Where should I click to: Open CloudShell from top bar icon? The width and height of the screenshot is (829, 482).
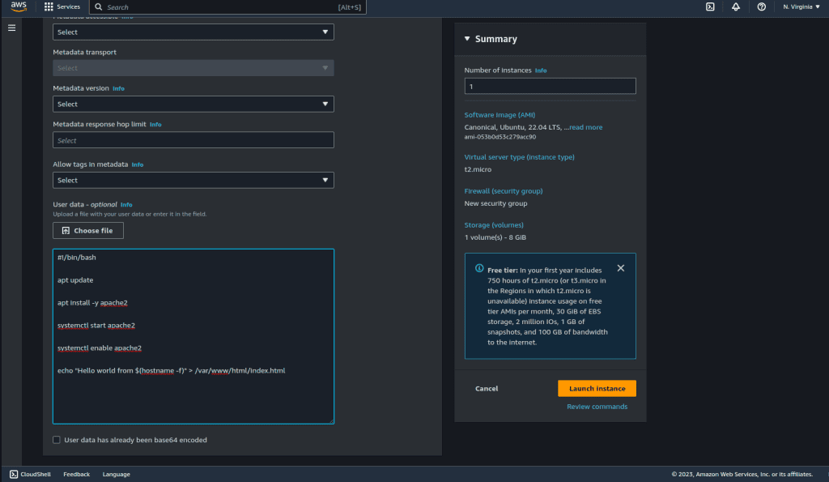(x=710, y=6)
